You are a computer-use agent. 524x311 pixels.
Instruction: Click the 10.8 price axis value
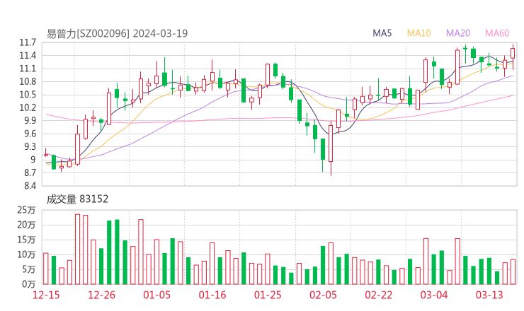[28, 82]
